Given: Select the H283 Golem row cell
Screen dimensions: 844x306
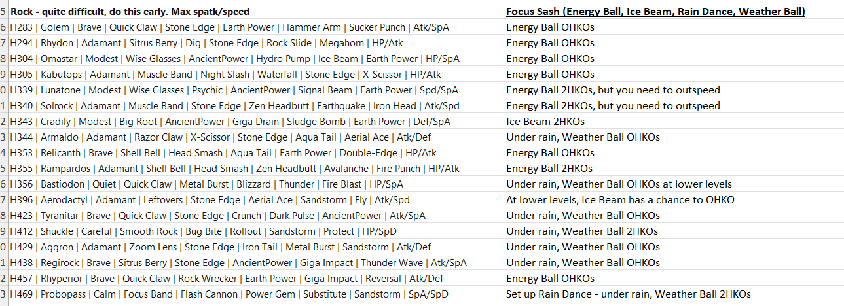Looking at the screenshot, I should pyautogui.click(x=256, y=27).
